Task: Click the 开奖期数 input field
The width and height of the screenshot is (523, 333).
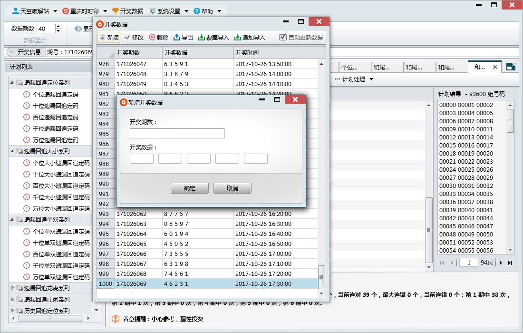Action: (177, 134)
